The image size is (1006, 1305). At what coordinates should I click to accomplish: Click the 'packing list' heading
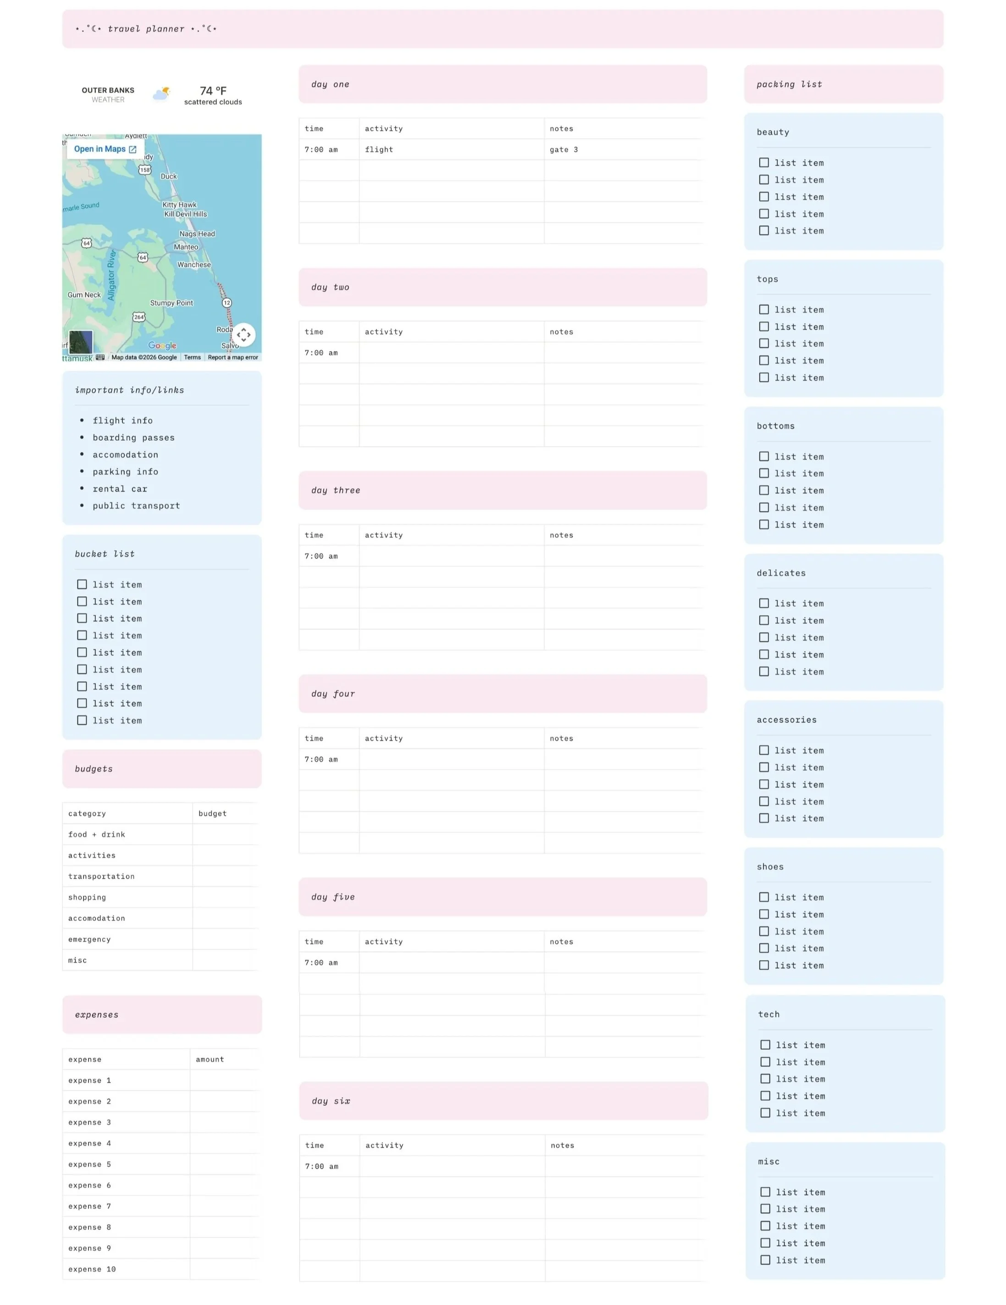(x=789, y=84)
